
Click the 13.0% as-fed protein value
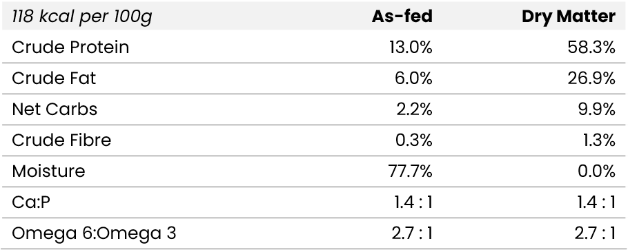point(411,48)
